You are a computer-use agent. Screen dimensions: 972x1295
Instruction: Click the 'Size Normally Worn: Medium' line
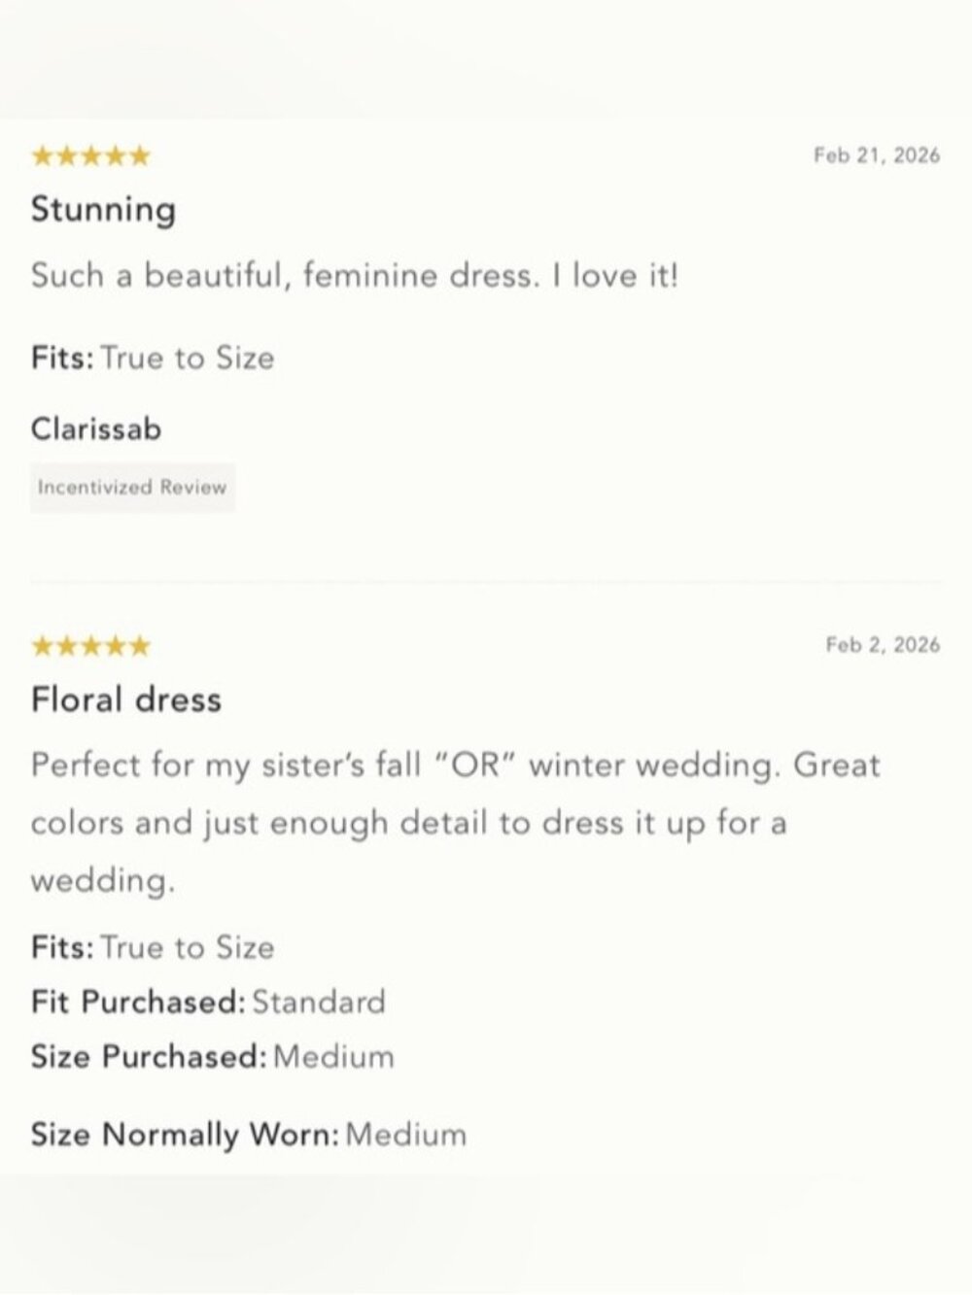tap(248, 1134)
